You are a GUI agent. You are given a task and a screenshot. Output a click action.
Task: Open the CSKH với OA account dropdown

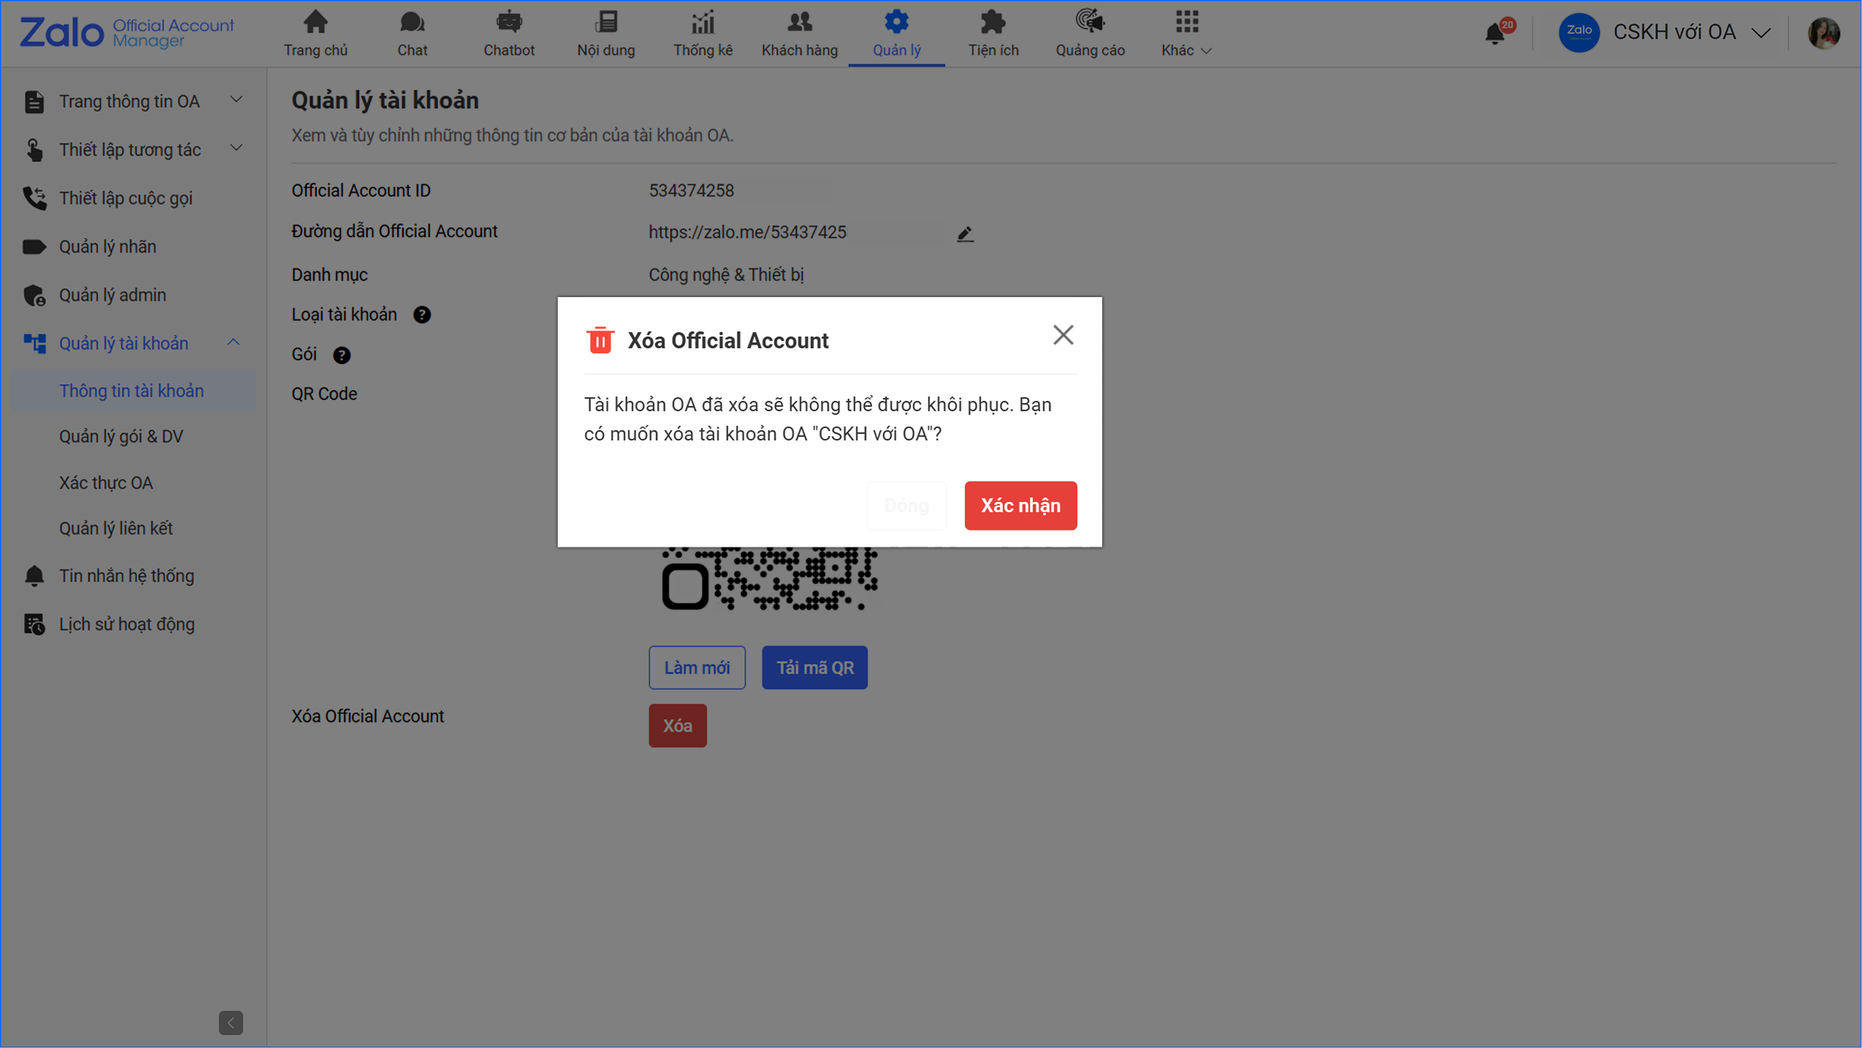[x=1760, y=33]
